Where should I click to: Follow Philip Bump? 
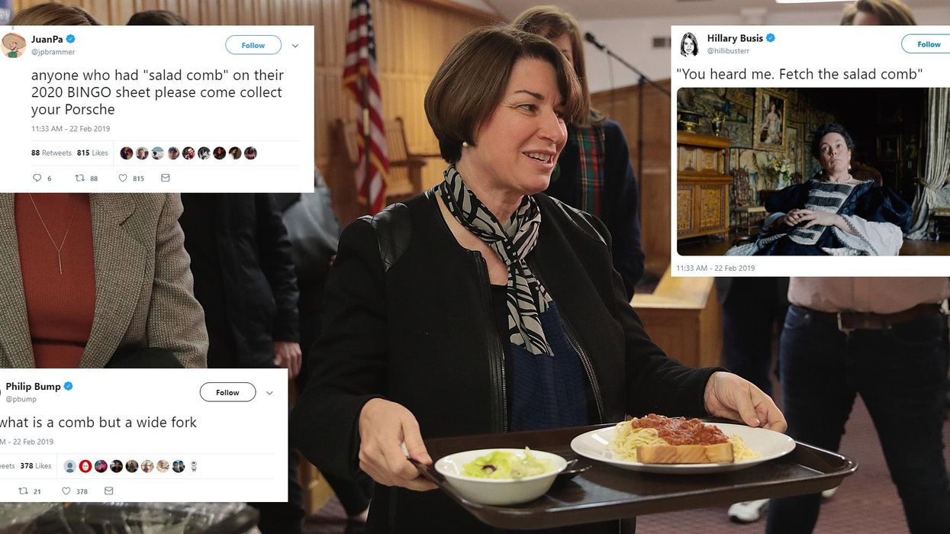point(227,392)
